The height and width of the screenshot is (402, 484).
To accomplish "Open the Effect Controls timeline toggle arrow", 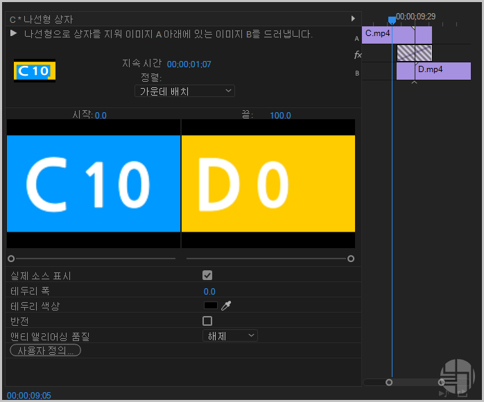I will point(353,19).
